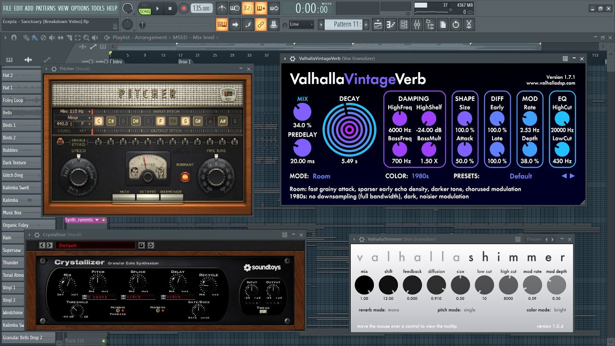The width and height of the screenshot is (615, 346).
Task: Toggle the C# note in Pitcher
Action: coord(111,121)
